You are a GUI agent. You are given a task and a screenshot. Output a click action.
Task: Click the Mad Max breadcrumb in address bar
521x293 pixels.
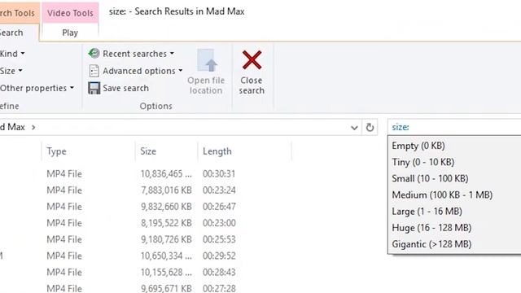(13, 127)
